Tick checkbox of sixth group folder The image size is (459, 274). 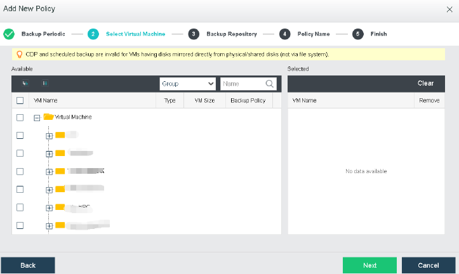coord(20,225)
